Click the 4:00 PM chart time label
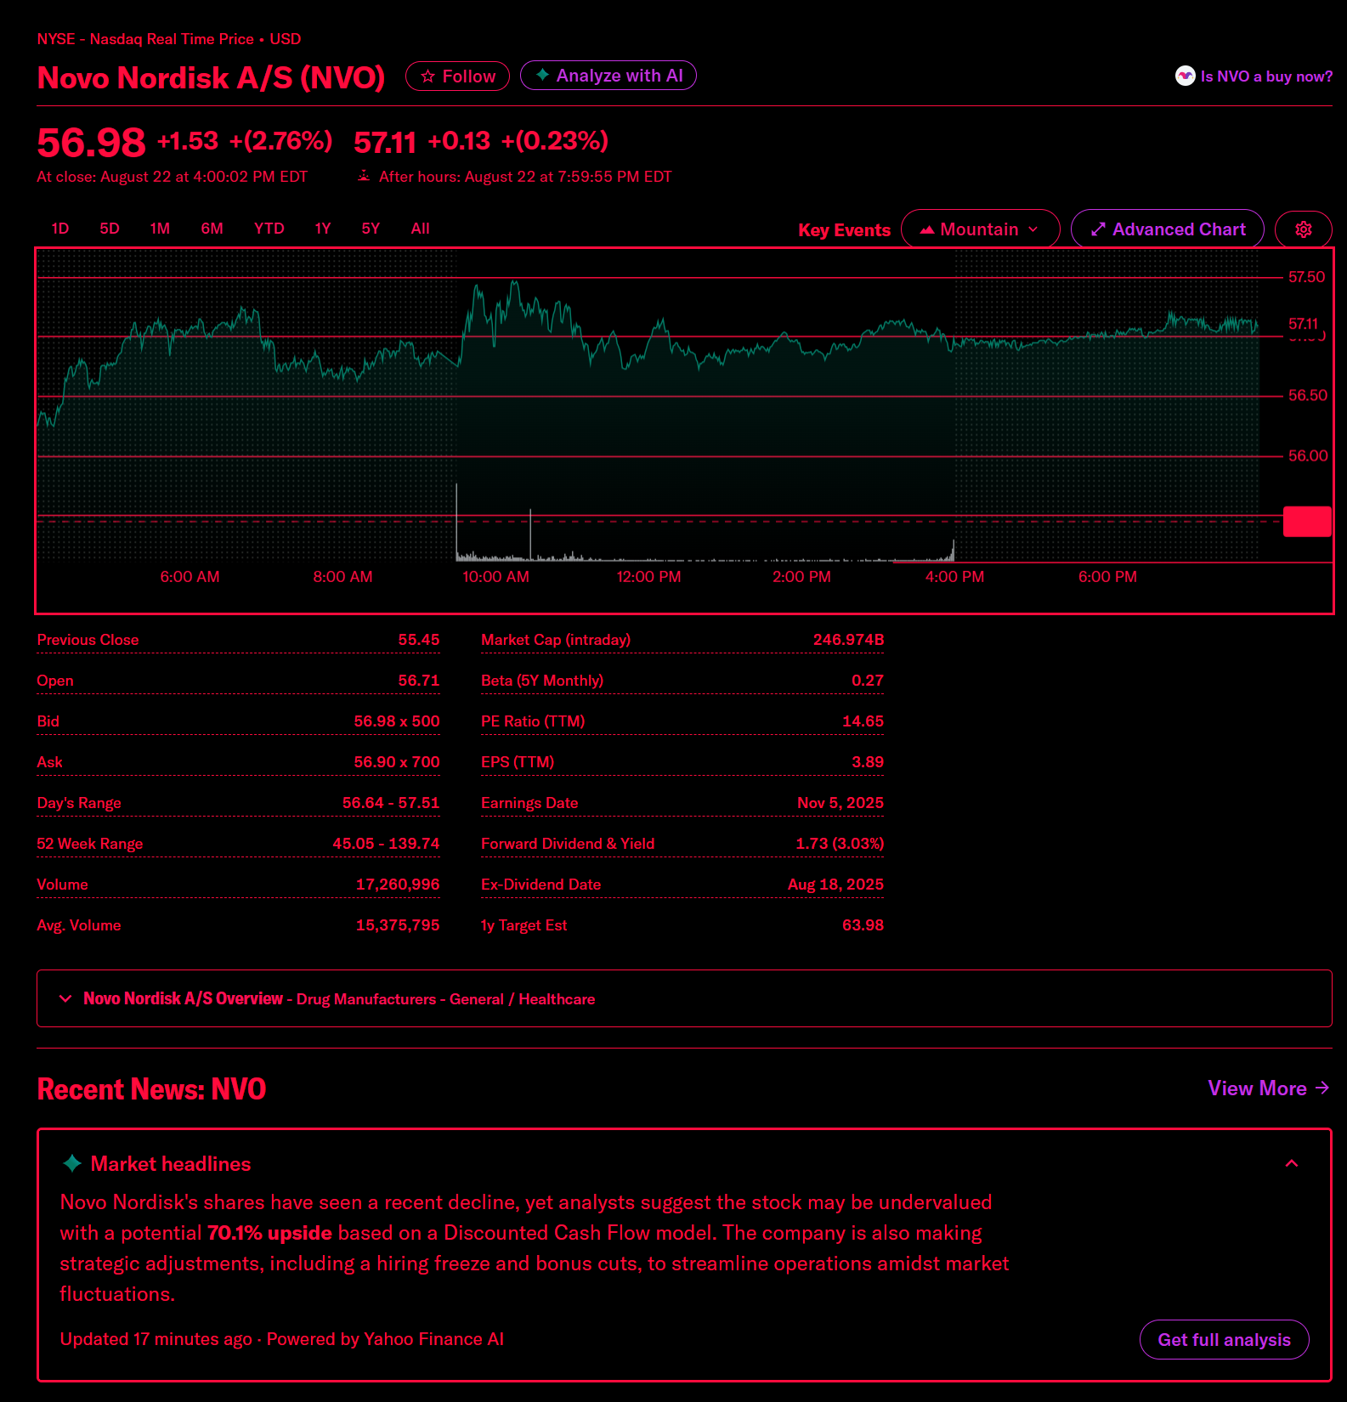Viewport: 1347px width, 1402px height. (x=954, y=577)
